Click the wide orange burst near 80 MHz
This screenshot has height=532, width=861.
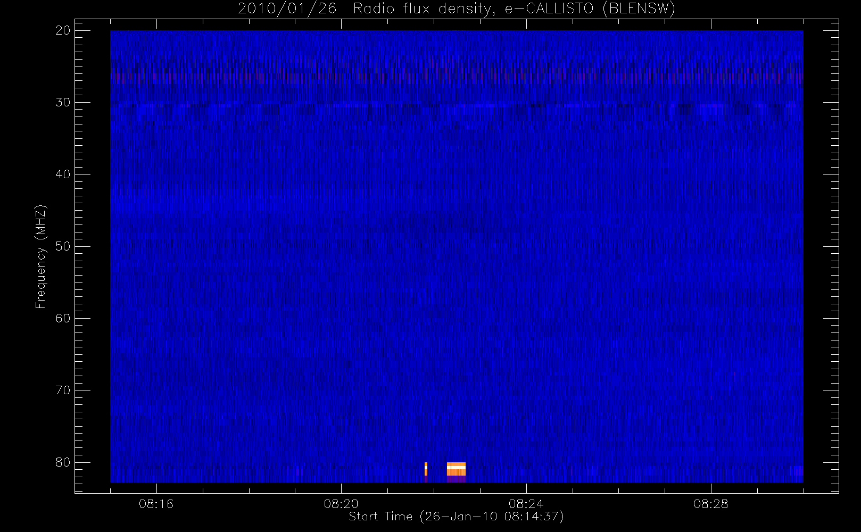tap(457, 472)
